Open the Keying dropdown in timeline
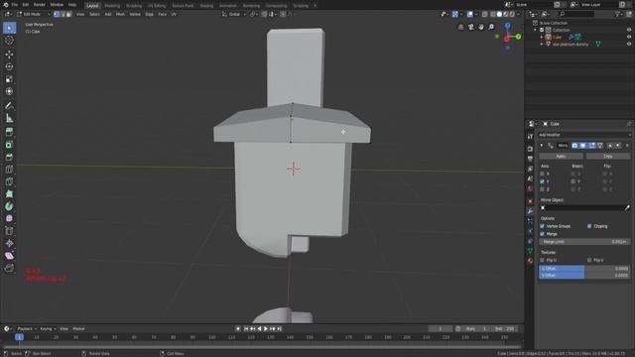635x357 pixels. pyautogui.click(x=49, y=329)
